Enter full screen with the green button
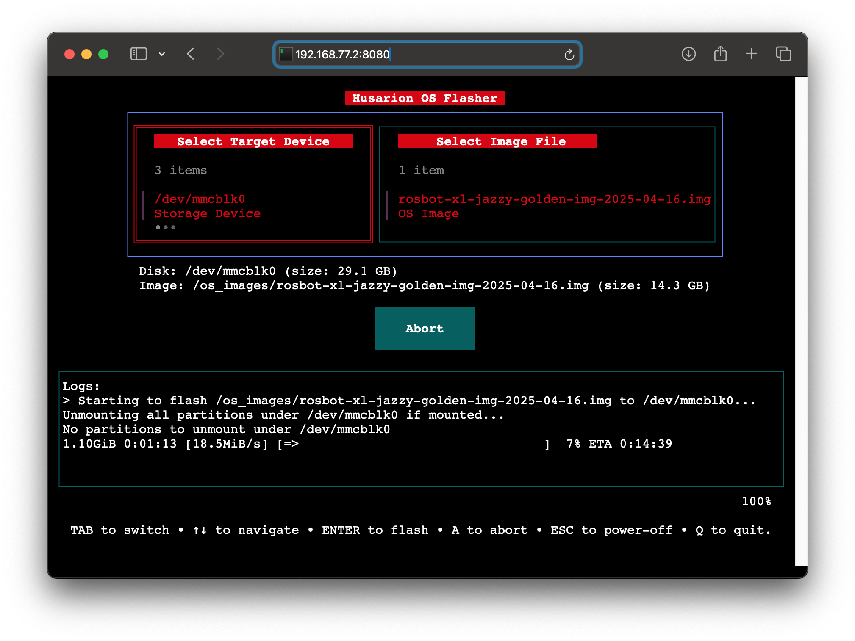Screen dimensions: 855x641 tap(103, 54)
